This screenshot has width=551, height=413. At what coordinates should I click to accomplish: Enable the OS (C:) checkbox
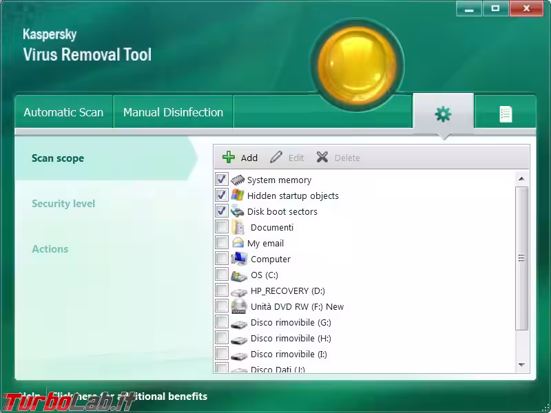pos(222,275)
